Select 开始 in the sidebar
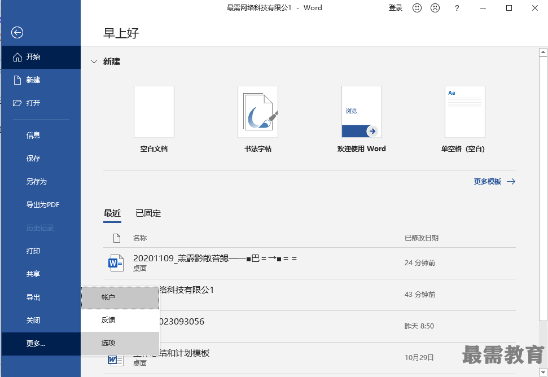The height and width of the screenshot is (377, 548). tap(41, 57)
